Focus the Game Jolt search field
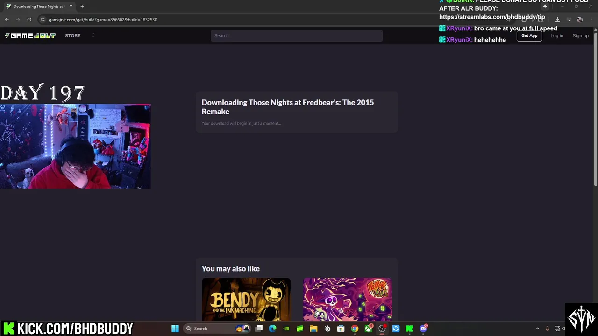 (297, 35)
